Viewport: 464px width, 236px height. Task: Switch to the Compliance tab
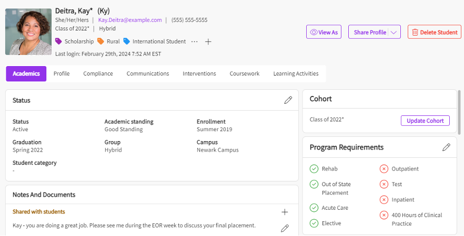click(98, 73)
